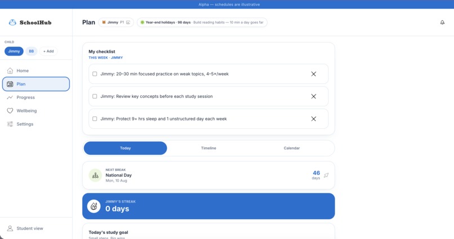Click the download icon beside Jimmy P1
The image size is (454, 239).
tap(128, 22)
